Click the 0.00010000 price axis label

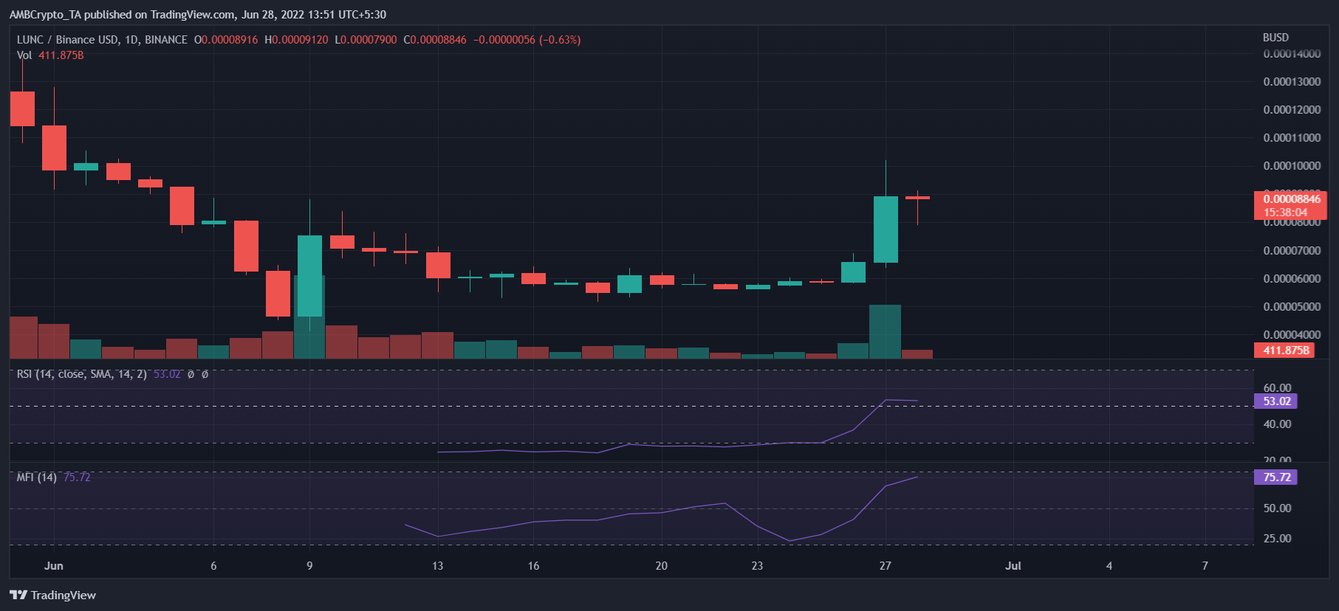point(1292,166)
